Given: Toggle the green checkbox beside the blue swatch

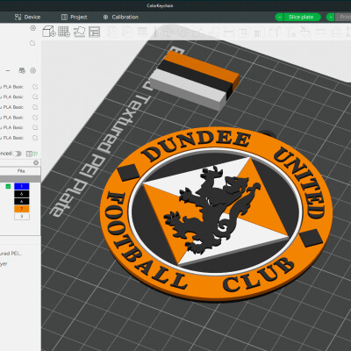Looking at the screenshot, I should (x=8, y=186).
